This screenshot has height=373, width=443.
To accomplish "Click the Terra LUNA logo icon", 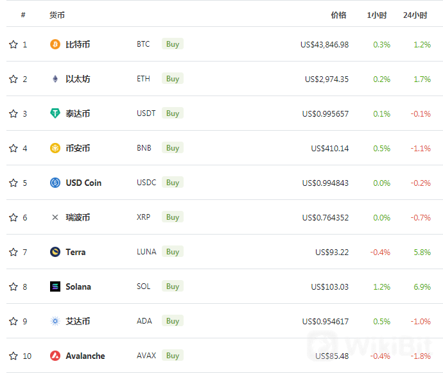I will [55, 252].
